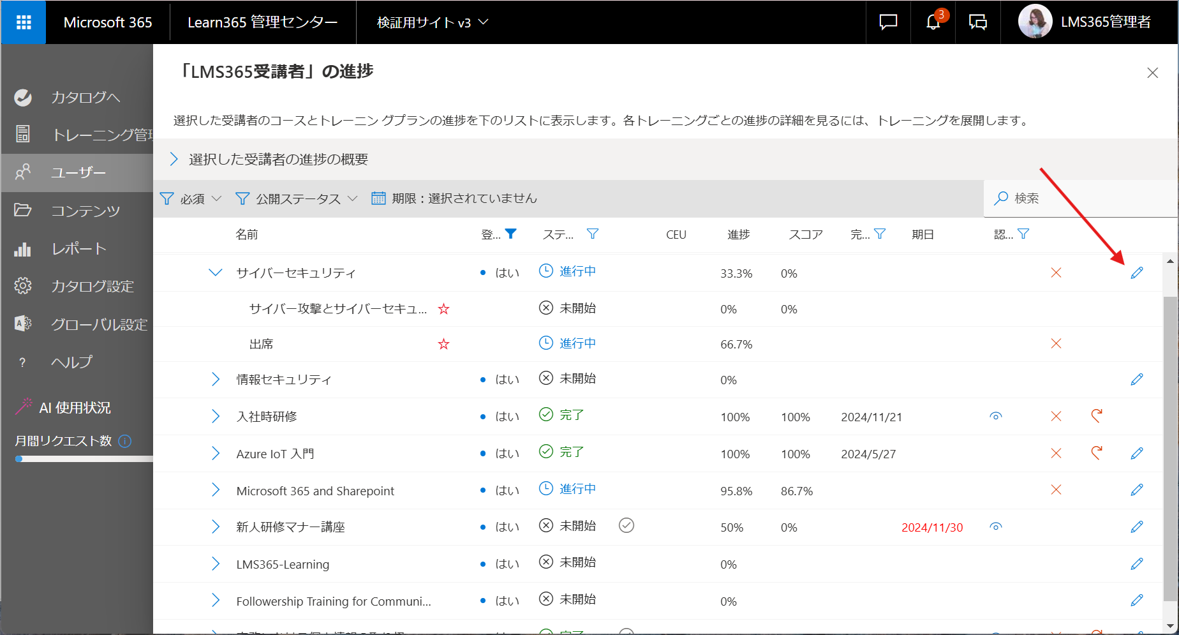
Task: Open コンテンツ in sidebar
Action: point(77,211)
